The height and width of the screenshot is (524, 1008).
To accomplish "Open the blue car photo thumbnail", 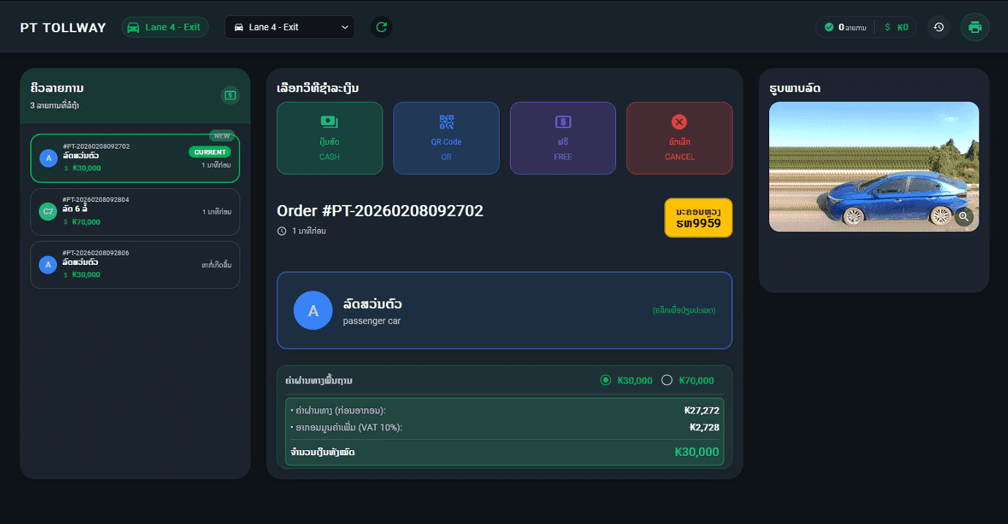I will (873, 167).
